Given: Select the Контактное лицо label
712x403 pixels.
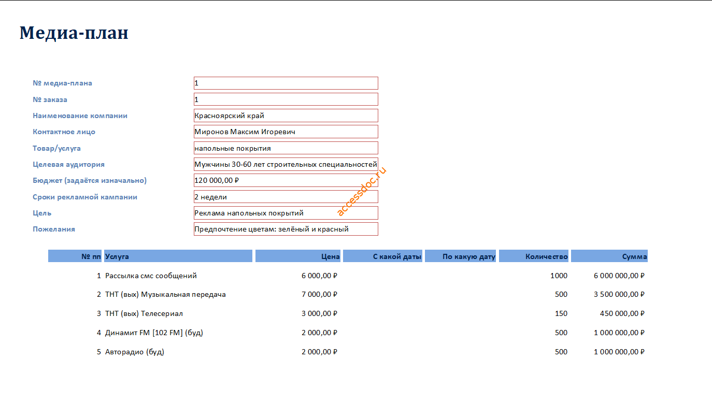Looking at the screenshot, I should click(64, 132).
